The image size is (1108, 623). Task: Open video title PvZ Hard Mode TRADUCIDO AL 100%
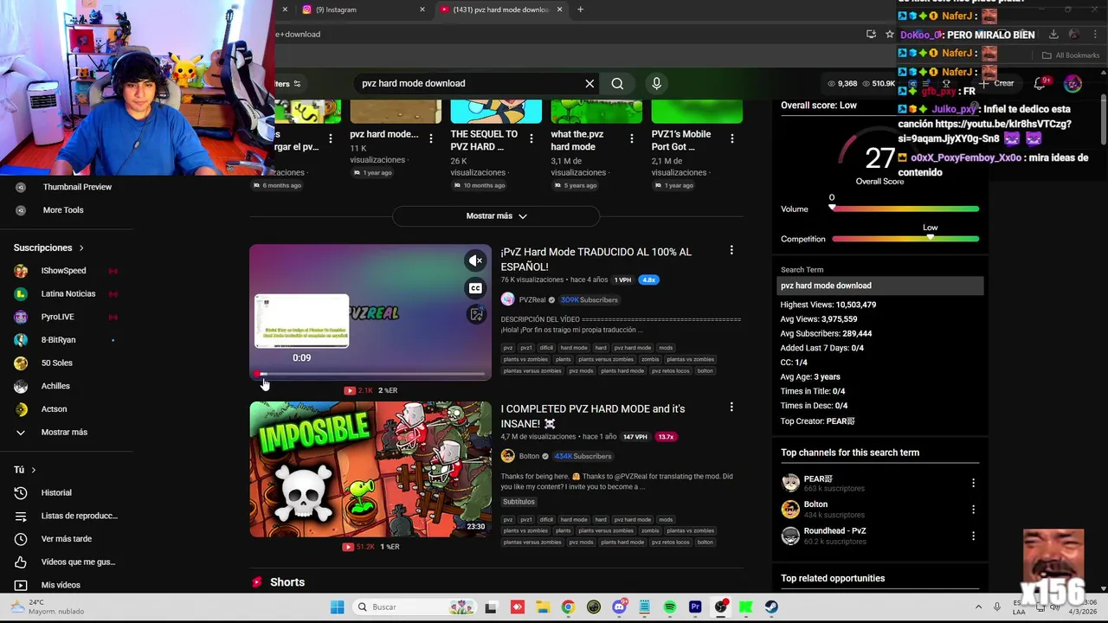tap(596, 259)
